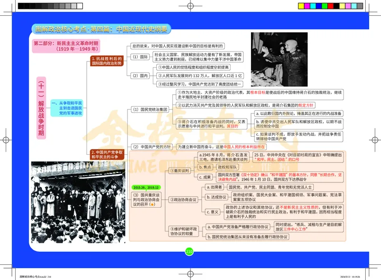Collapse the b. 达成协议 node
Screen dimensions: 381x280
click(217, 197)
